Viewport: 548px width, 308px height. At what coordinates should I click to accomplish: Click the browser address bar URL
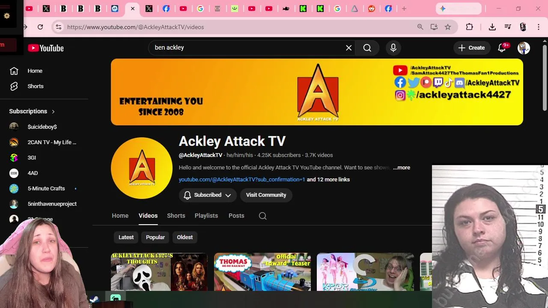135,27
